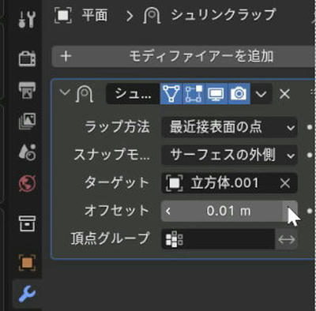Viewport: 316px width, 311px height.
Task: Decrease the オフセット value with left arrow
Action: coord(168,212)
